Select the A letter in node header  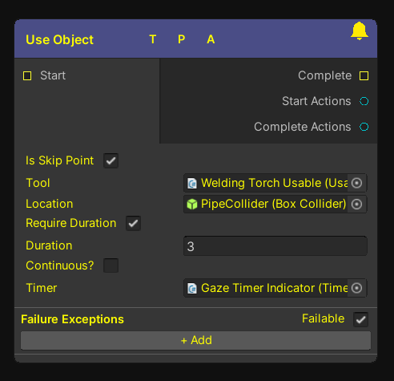coord(211,39)
